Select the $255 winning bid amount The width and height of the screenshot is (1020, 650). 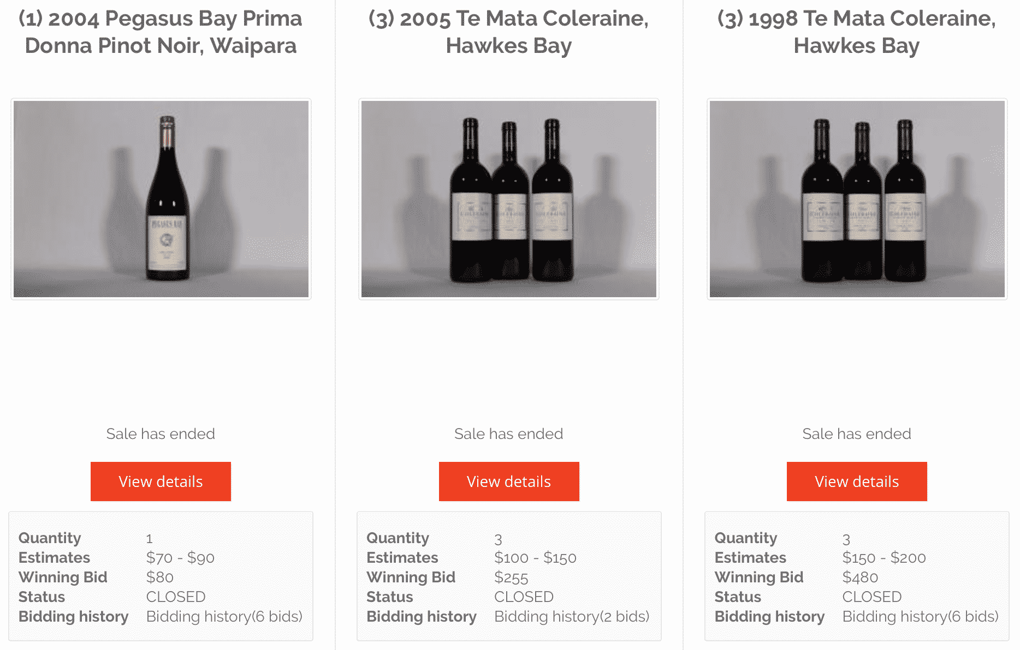coord(511,577)
